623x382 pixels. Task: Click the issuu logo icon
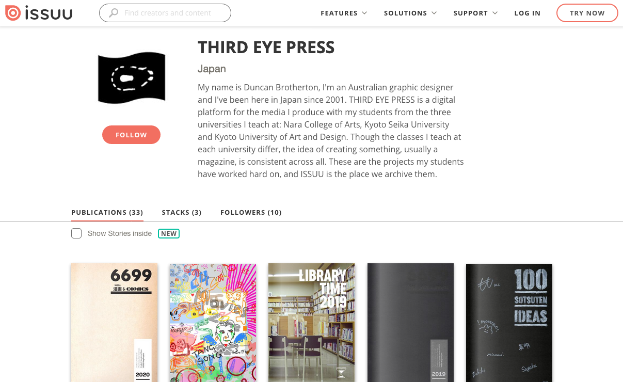click(13, 13)
